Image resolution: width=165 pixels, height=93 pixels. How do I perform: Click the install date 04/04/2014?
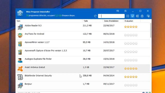click(109, 75)
